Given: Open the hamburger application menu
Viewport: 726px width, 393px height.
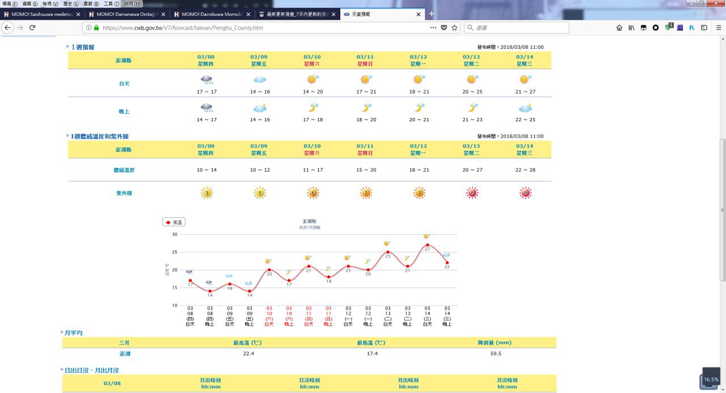Looking at the screenshot, I should click(x=719, y=27).
